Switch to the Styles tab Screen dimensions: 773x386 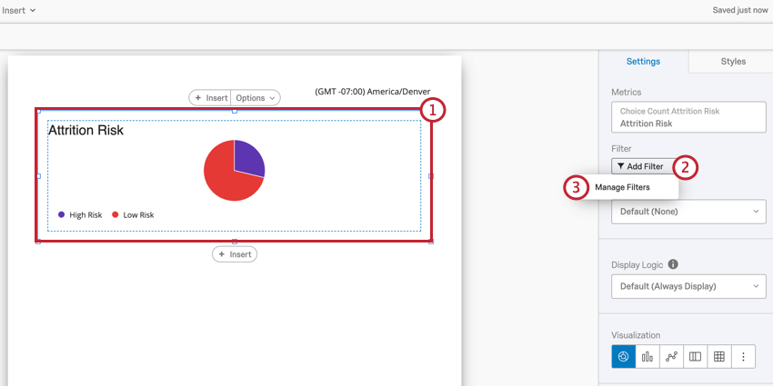coord(733,62)
